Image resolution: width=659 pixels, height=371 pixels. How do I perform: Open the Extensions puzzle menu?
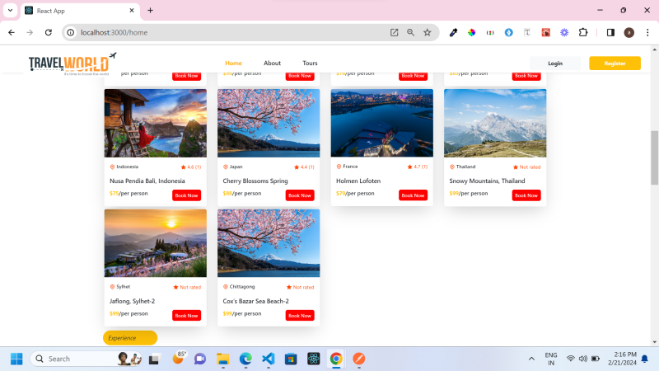click(583, 32)
